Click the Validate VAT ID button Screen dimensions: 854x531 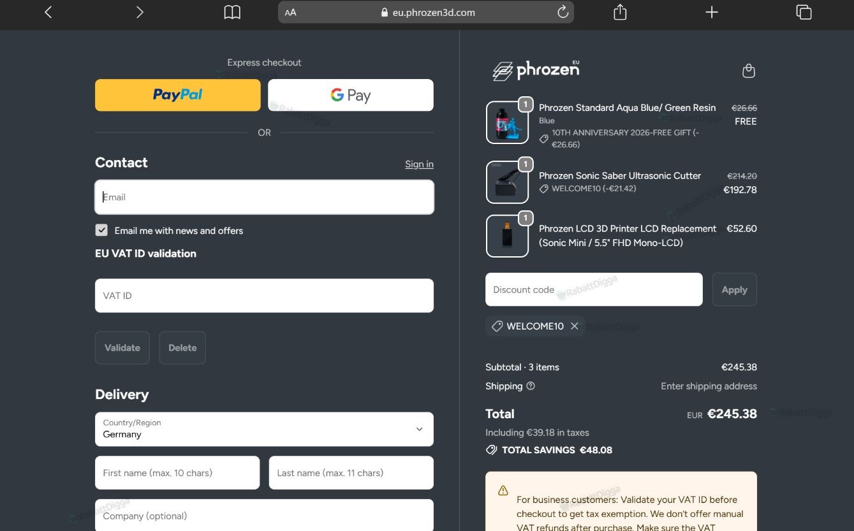tap(122, 347)
